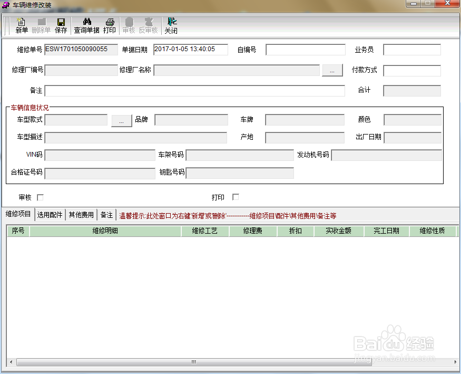Close the form with 关闭 icon
This screenshot has height=374, width=461.
point(171,26)
